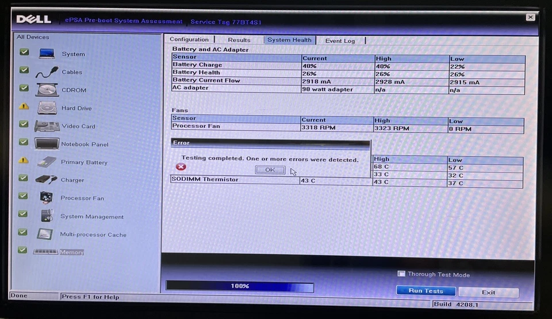Click the Processor Fan sensor row
The image size is (552, 319).
347,127
